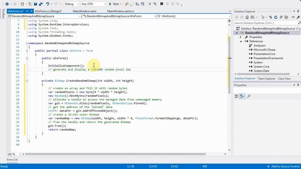
Task: Expand the Properties tree node
Action: [x=241, y=37]
